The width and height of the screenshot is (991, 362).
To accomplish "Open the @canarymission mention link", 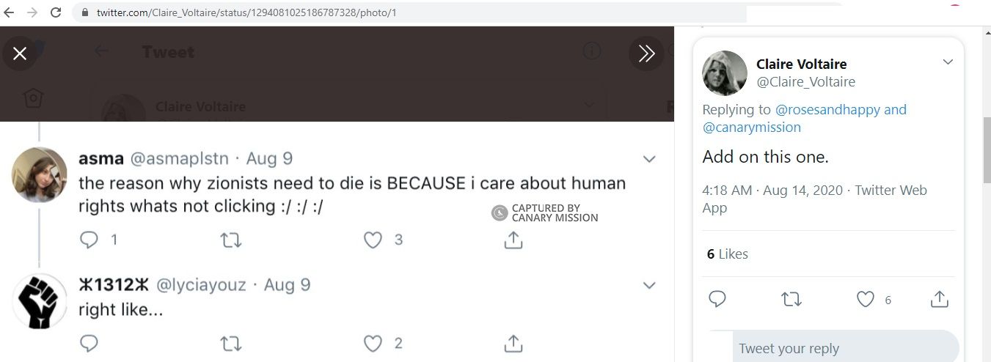I will tap(752, 128).
